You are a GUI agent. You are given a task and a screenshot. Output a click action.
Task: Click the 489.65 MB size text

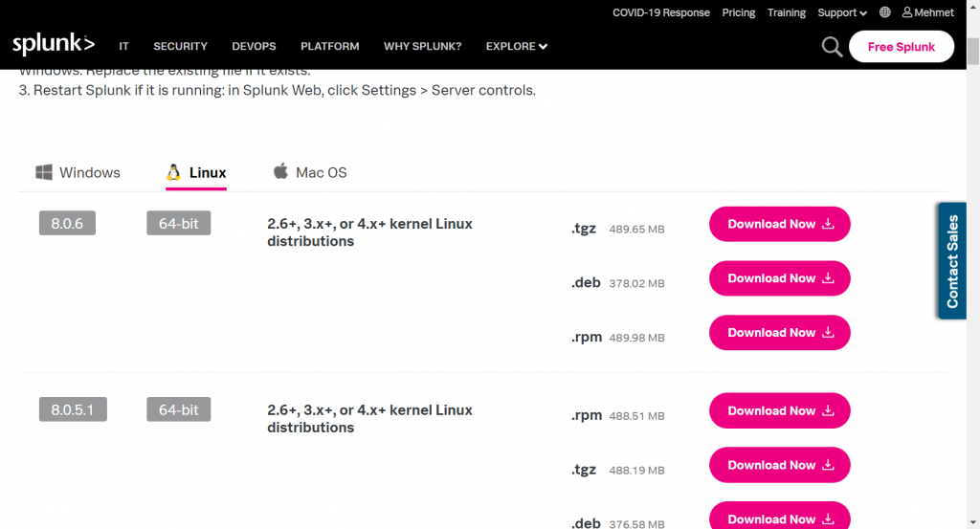636,230
